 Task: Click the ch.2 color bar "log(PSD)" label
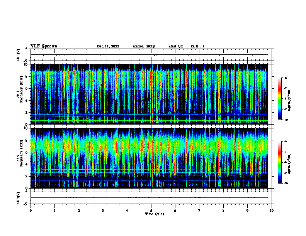click(289, 164)
